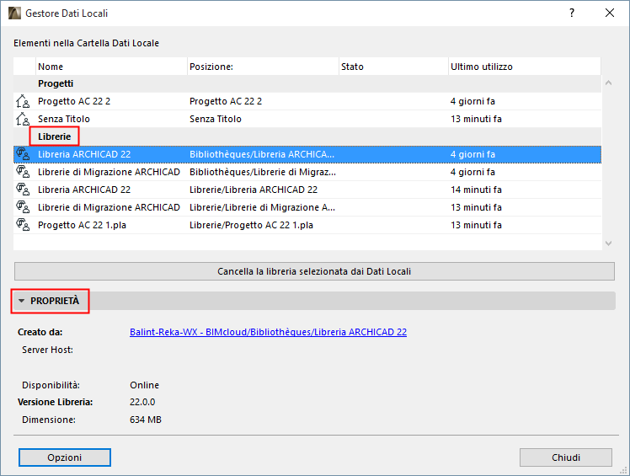The width and height of the screenshot is (630, 476).
Task: Click the Creato da label
Action: click(x=40, y=332)
